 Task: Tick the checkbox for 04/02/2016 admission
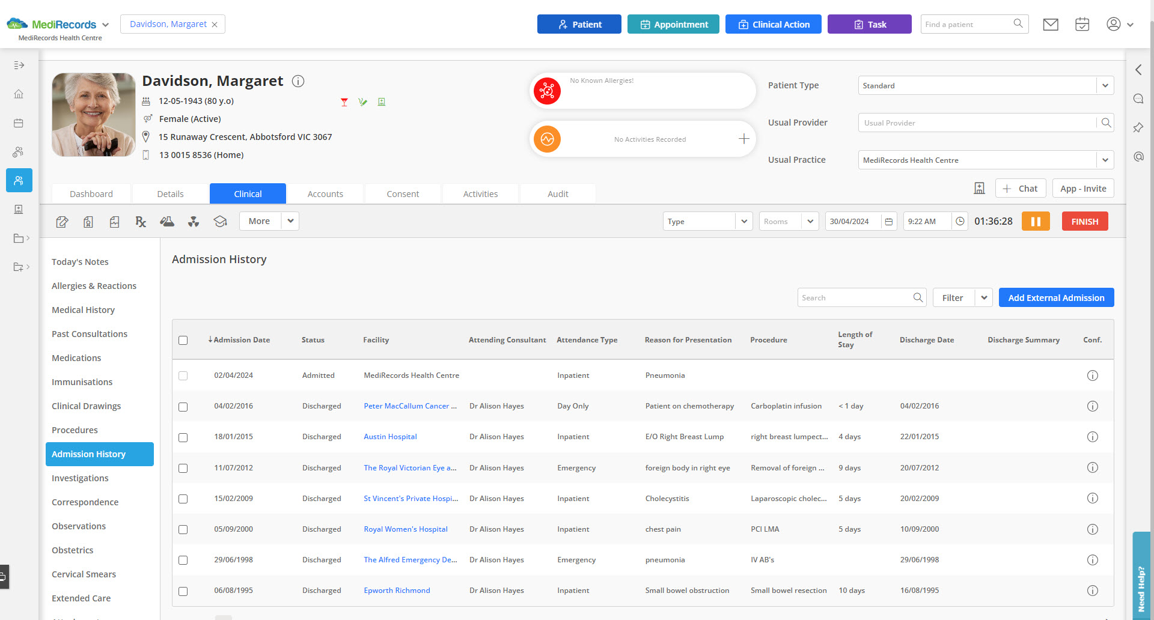pos(183,407)
